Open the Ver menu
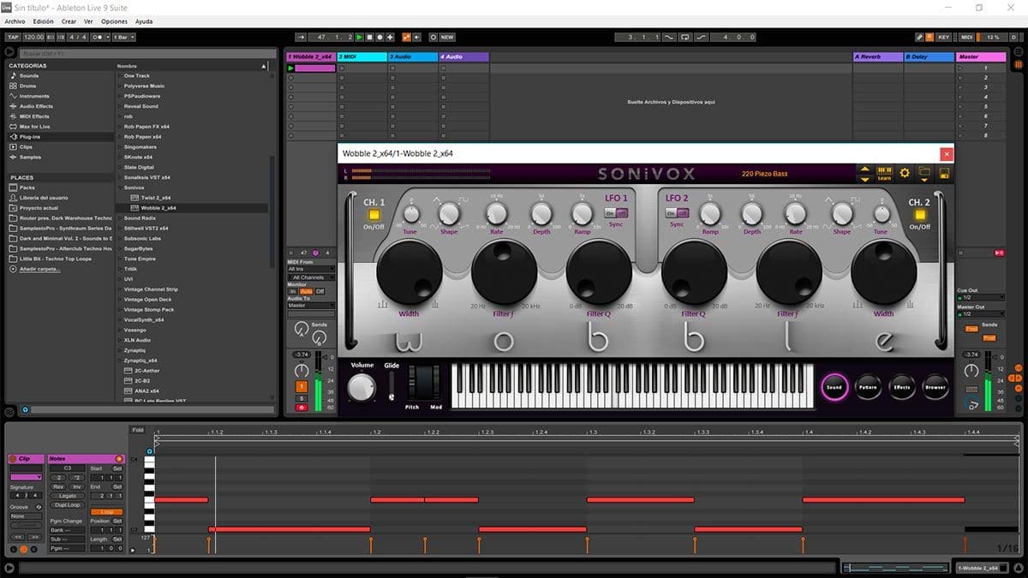This screenshot has height=578, width=1028. click(88, 21)
